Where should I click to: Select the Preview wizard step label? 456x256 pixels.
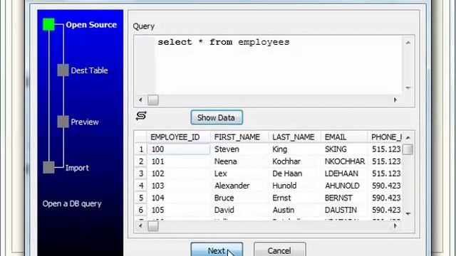pos(85,122)
